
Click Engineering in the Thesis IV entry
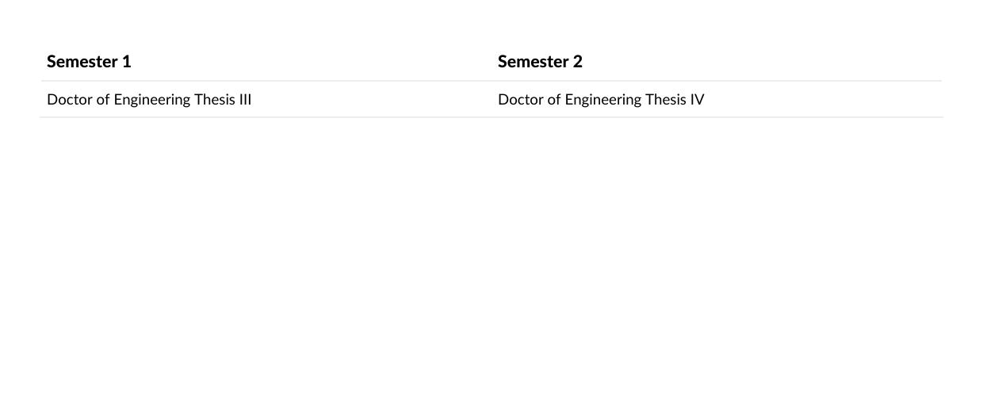pyautogui.click(x=603, y=100)
